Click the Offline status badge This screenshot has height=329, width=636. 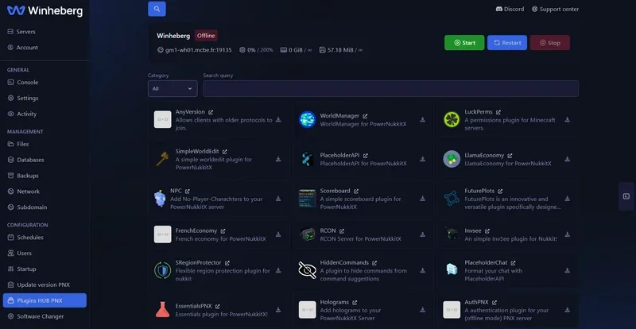[206, 36]
